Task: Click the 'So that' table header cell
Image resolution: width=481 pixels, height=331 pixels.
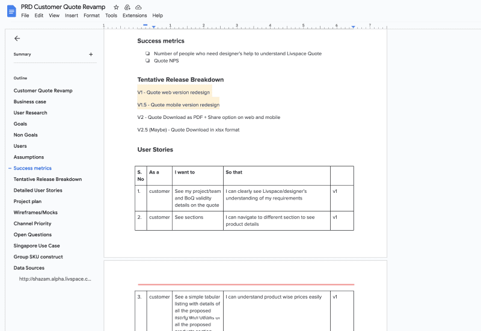Action: [277, 175]
